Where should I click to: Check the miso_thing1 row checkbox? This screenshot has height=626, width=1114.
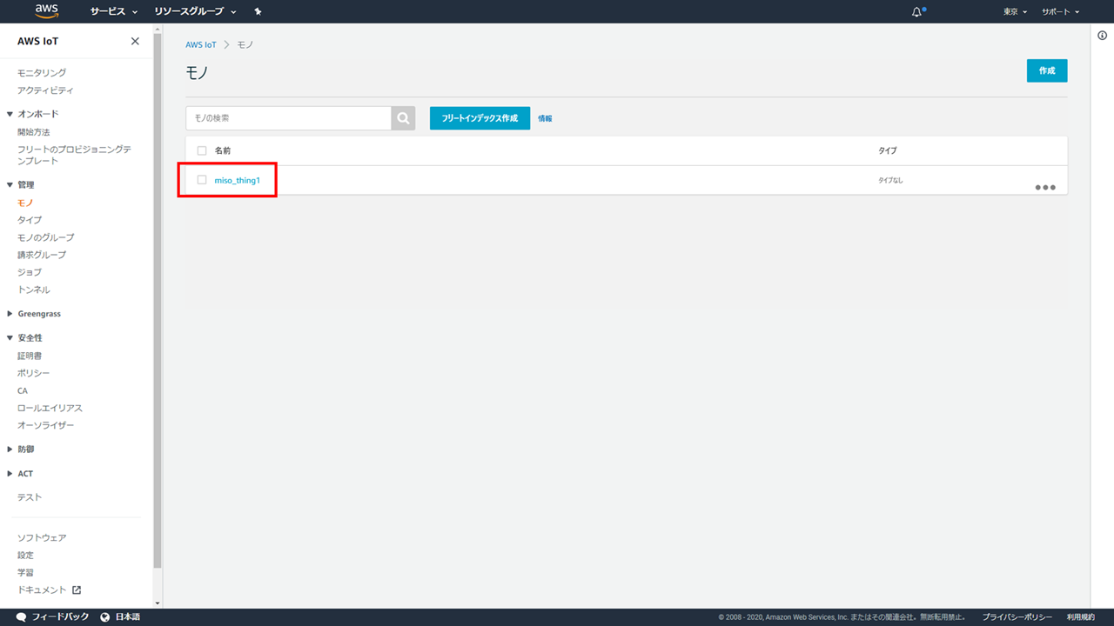(x=202, y=180)
